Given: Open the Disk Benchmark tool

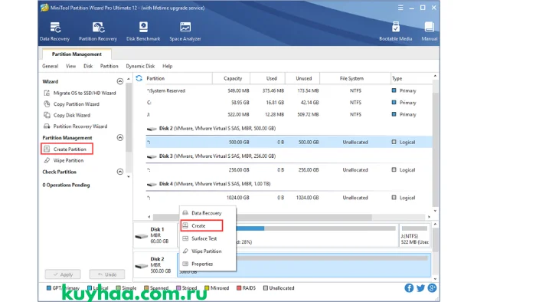Looking at the screenshot, I should tap(143, 31).
